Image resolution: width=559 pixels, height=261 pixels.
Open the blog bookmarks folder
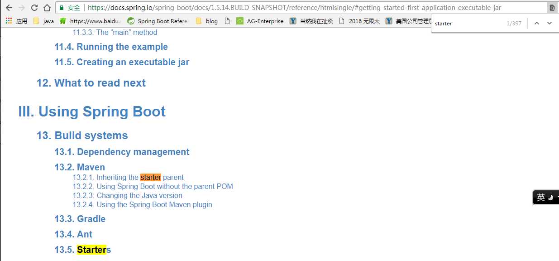click(207, 21)
